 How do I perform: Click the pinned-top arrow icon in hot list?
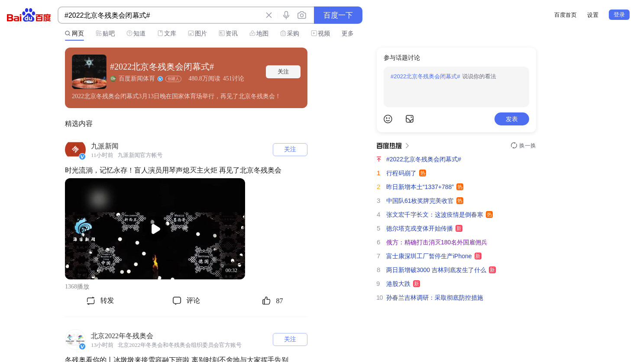(x=379, y=159)
